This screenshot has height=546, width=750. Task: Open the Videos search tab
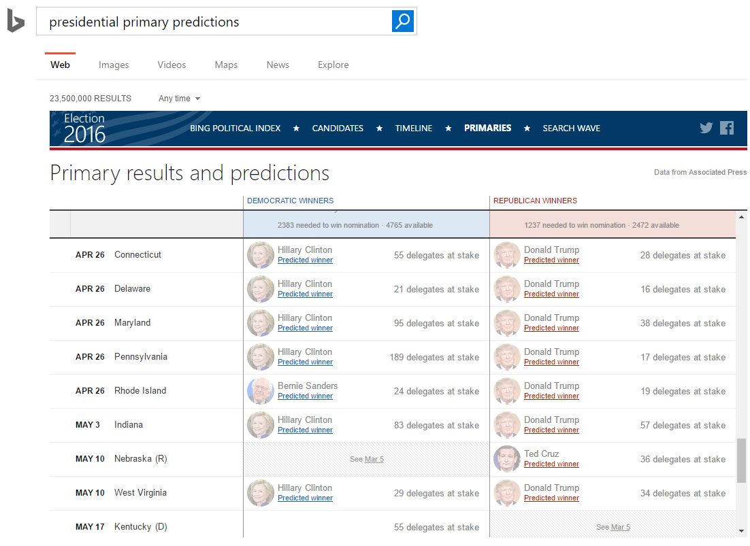coord(172,65)
